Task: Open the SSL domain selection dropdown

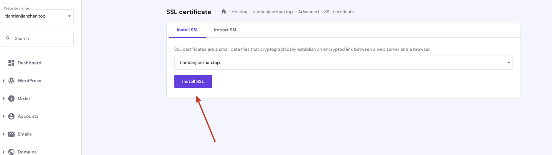Action: click(x=343, y=63)
